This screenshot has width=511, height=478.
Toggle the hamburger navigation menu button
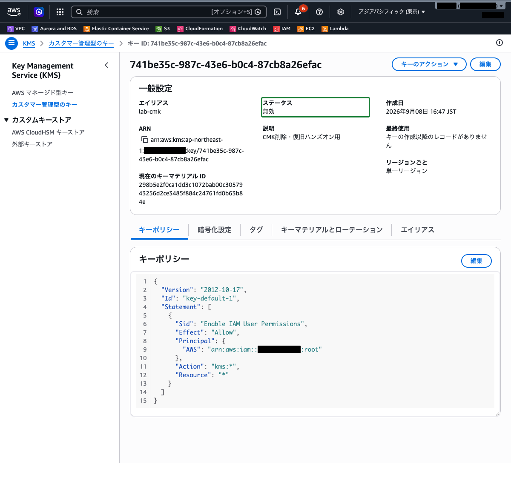[x=11, y=43]
